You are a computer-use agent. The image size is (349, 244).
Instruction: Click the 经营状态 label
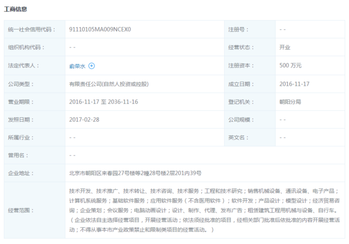tap(241, 47)
